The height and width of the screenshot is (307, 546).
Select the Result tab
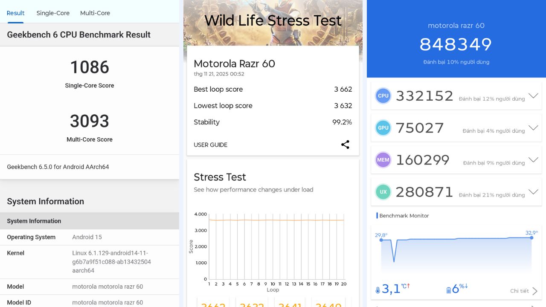tap(15, 13)
